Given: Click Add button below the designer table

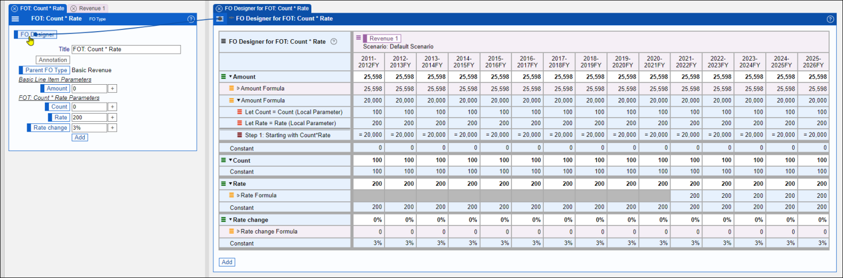Looking at the screenshot, I should pos(227,262).
